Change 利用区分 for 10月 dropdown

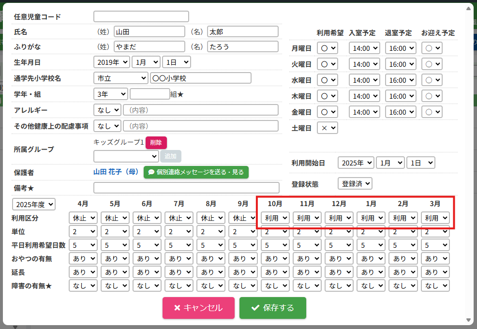point(275,218)
